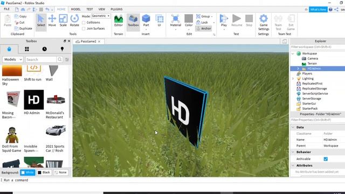Close the PassGame2 document tab
The height and width of the screenshot is (194, 345).
click(x=99, y=41)
